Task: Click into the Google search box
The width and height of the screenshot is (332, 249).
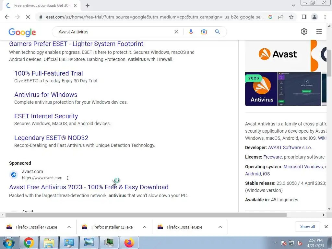Action: 114,32
